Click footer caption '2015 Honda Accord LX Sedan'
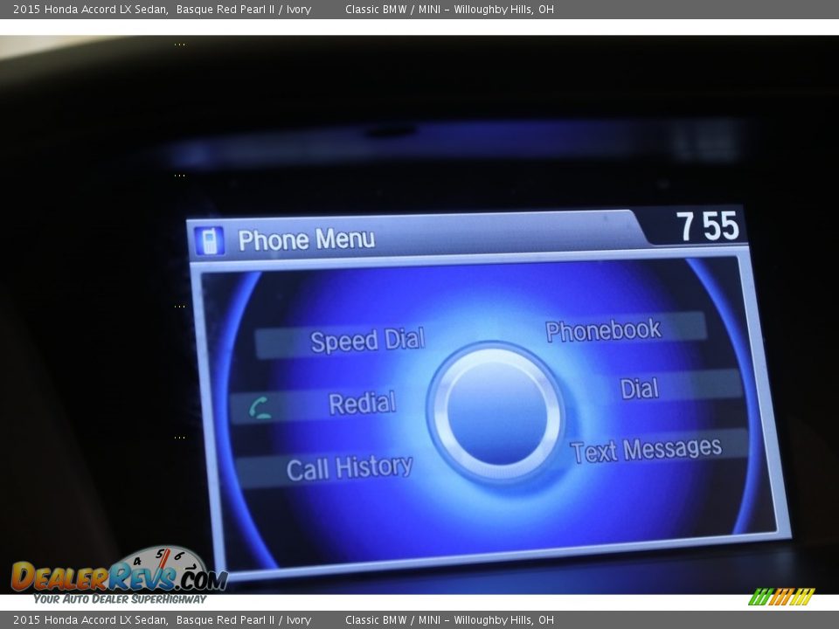 (90, 620)
